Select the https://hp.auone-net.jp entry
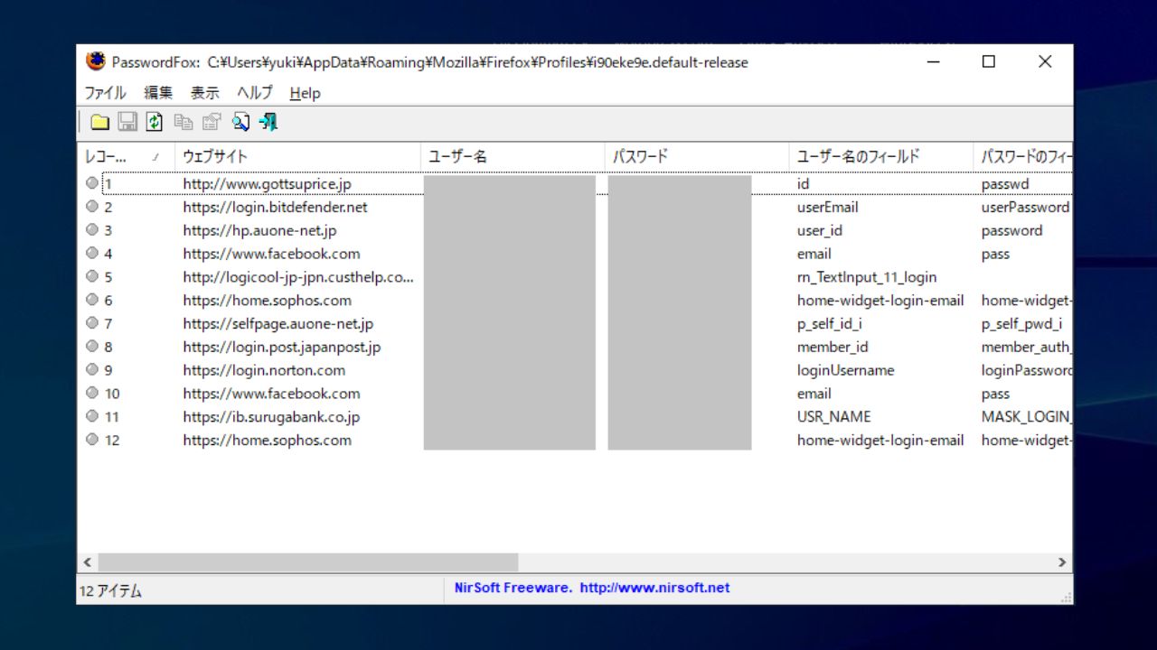 (x=259, y=230)
